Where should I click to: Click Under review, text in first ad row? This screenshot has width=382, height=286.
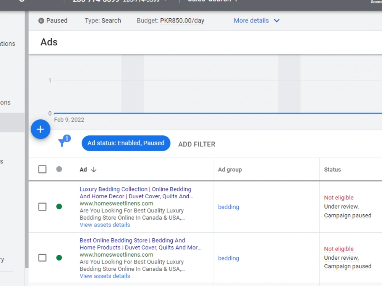341,206
